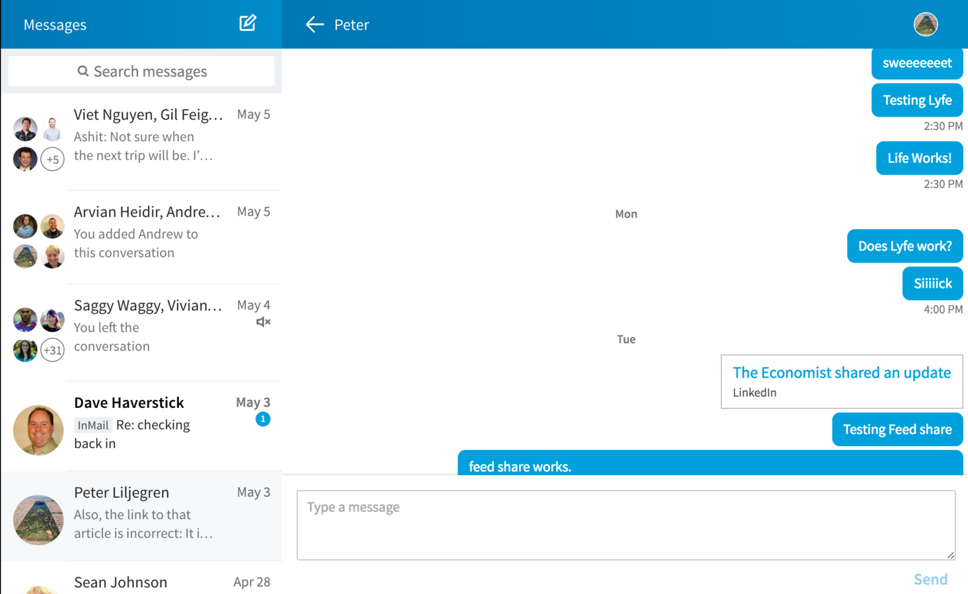Click the 'Life Works!' message bubble

coord(919,158)
